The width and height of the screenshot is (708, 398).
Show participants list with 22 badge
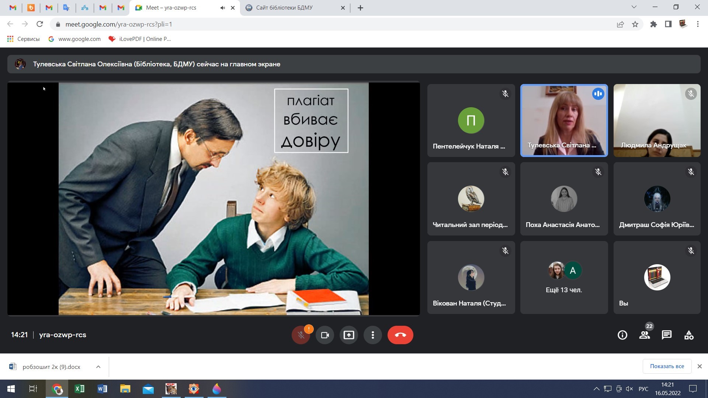click(645, 335)
